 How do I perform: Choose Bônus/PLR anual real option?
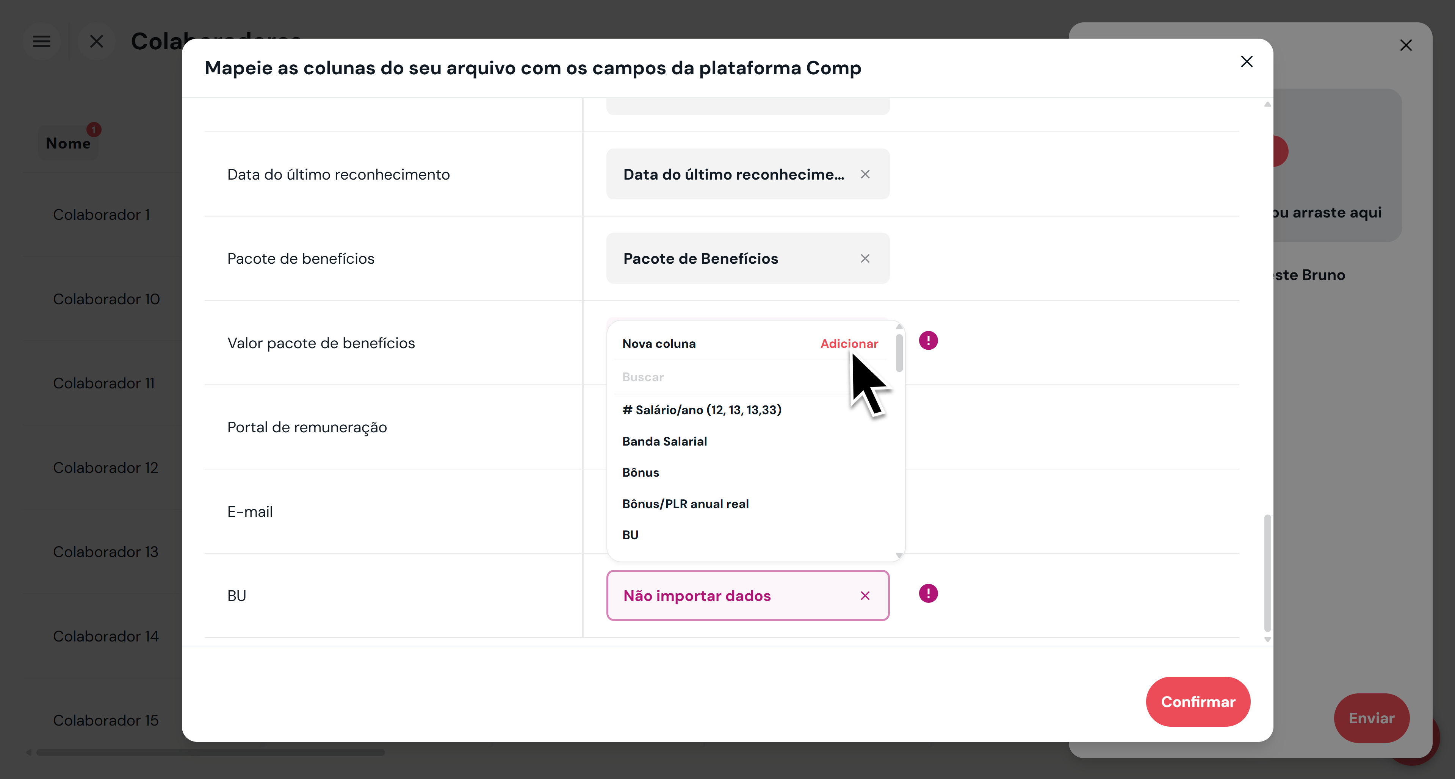pyautogui.click(x=685, y=504)
